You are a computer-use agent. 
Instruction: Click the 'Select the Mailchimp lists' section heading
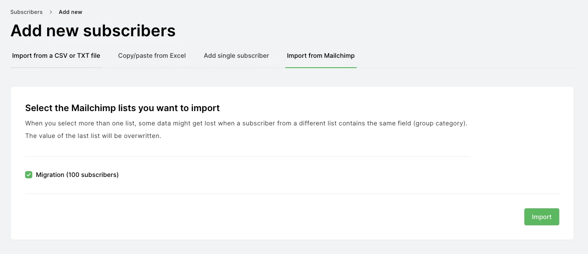click(x=122, y=108)
